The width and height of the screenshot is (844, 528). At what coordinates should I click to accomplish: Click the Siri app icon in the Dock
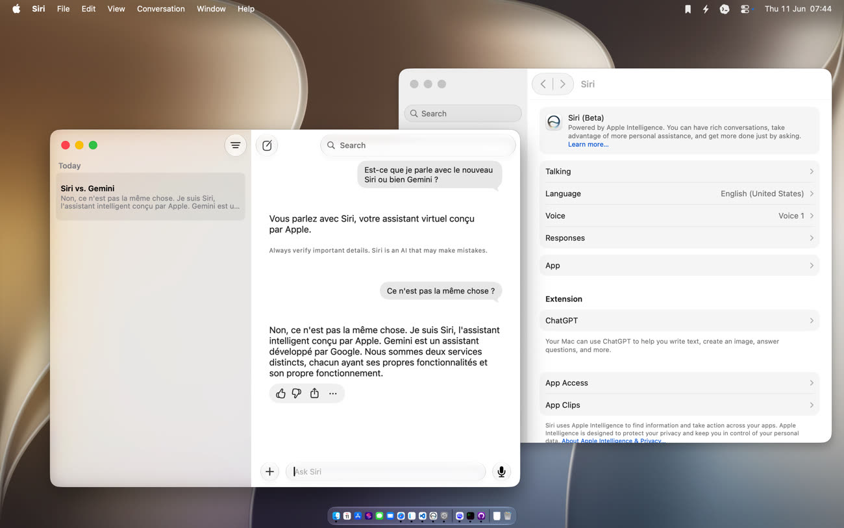tap(434, 516)
